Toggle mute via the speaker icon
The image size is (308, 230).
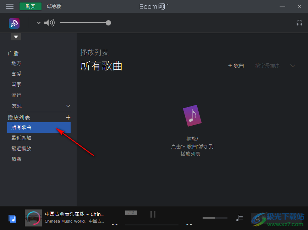(49, 23)
